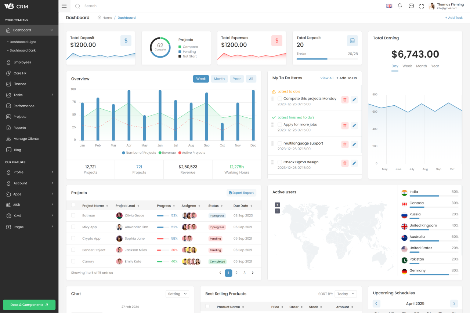470x313 pixels.
Task: Click the Export Report button
Action: coord(241,193)
